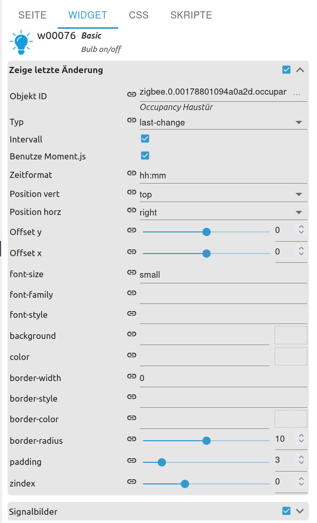Viewport: 317px width, 523px height.
Task: Open the SKRIPTE tab
Action: pos(191,15)
